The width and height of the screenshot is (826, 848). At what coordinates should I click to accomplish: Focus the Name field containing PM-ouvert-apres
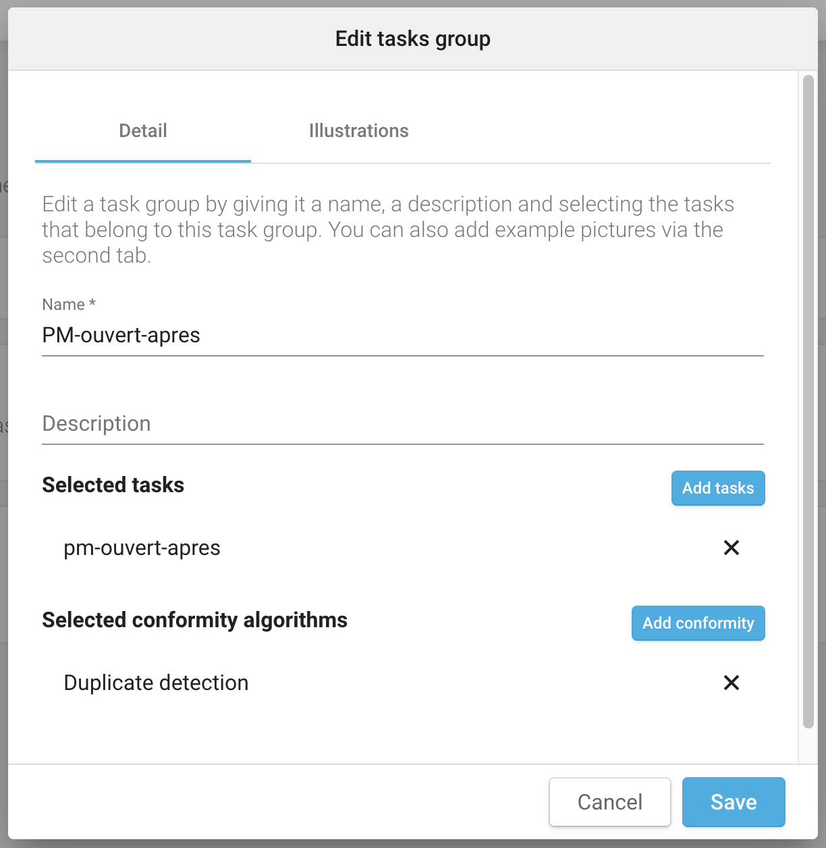(403, 336)
